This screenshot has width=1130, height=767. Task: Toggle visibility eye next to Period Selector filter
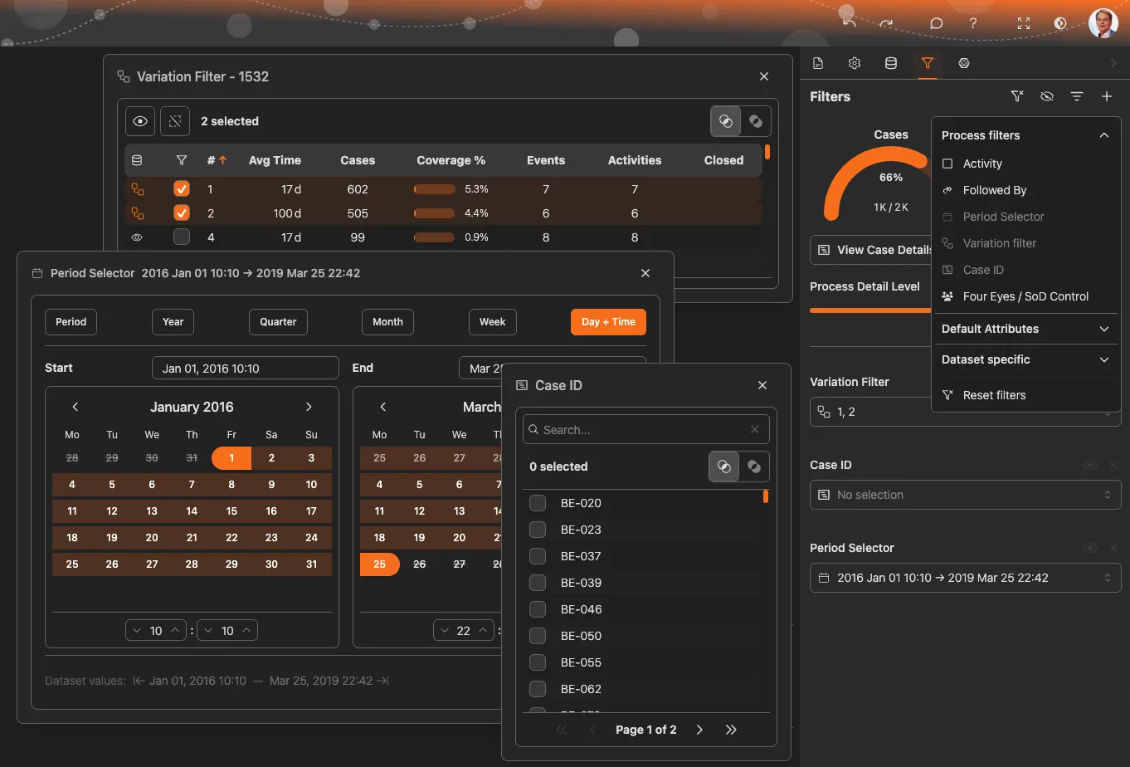1090,548
